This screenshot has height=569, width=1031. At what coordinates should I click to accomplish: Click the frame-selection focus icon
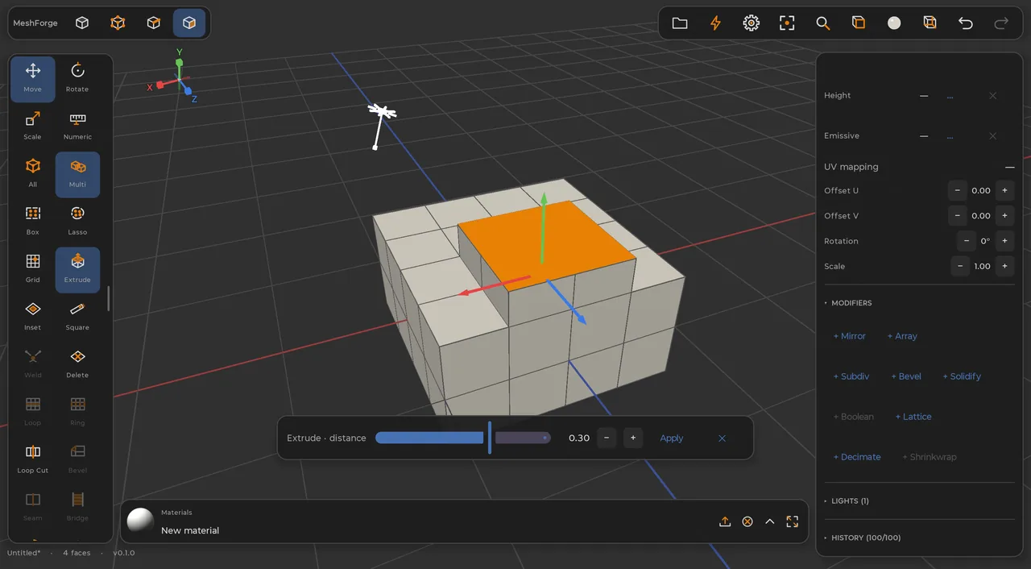787,23
